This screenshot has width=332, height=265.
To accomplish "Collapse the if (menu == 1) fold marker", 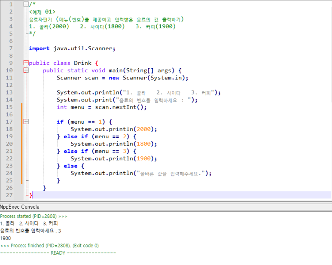I will click(26, 122).
